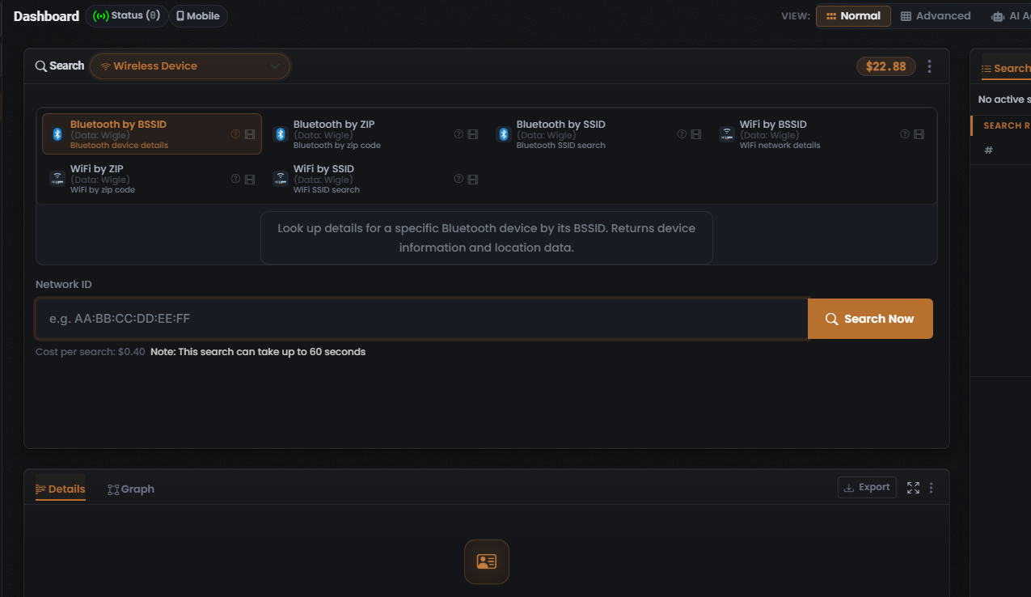The width and height of the screenshot is (1031, 597).
Task: Select WiFi by BSSID search type
Action: point(822,134)
